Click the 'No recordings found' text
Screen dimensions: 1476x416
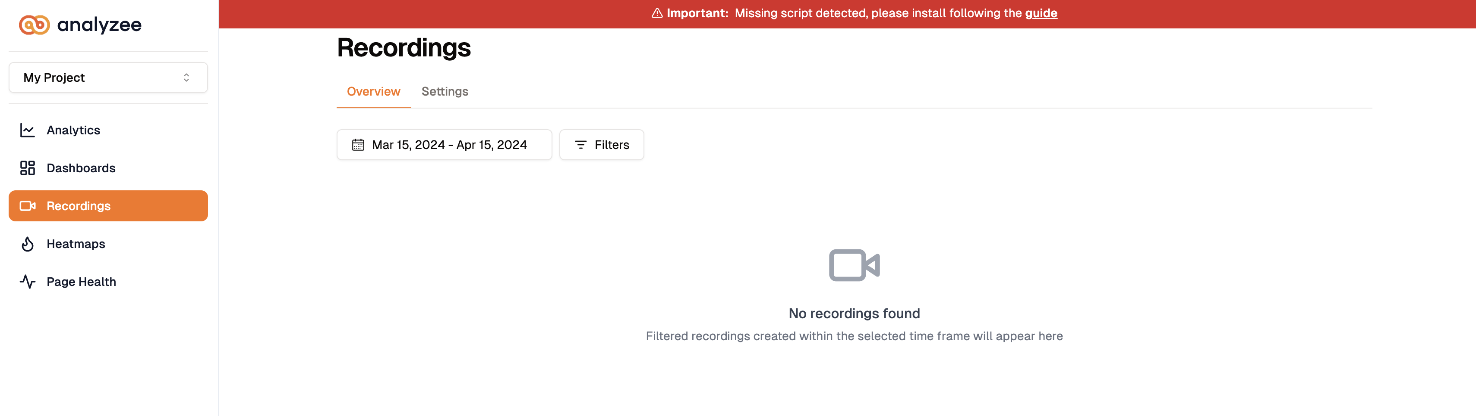click(855, 314)
